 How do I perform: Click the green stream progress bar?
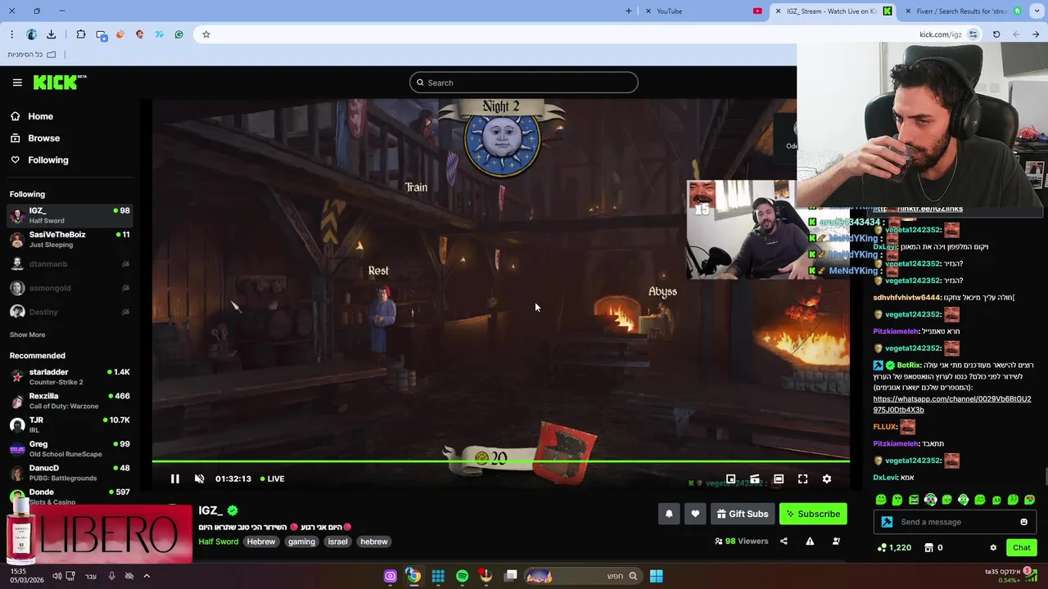point(500,461)
